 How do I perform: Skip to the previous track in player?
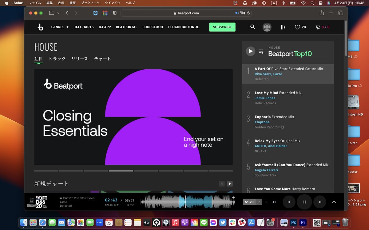coord(289,202)
